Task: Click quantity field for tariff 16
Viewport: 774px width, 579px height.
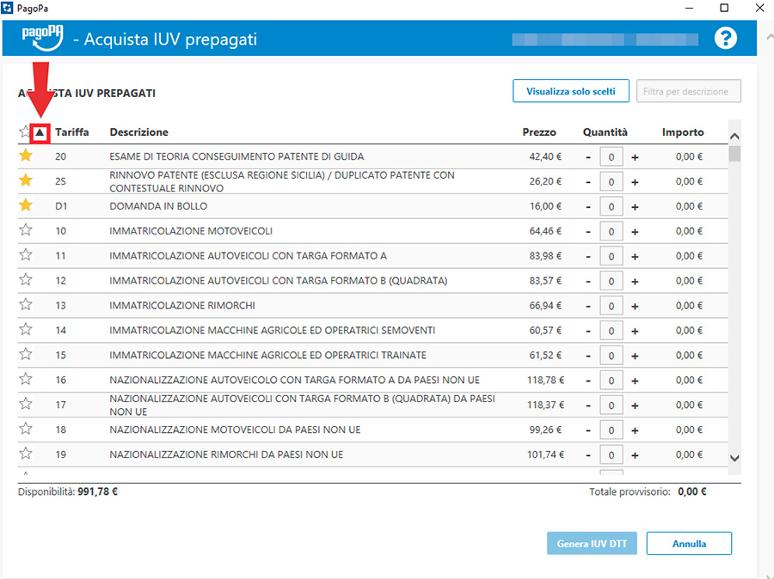Action: 611,380
